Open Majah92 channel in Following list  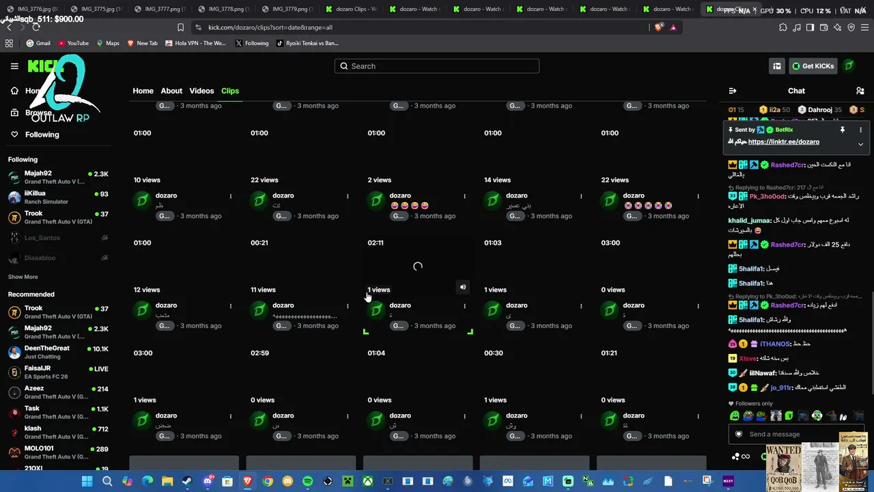58,178
